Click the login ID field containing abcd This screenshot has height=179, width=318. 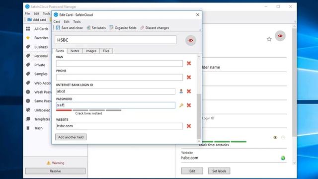pyautogui.click(x=116, y=91)
